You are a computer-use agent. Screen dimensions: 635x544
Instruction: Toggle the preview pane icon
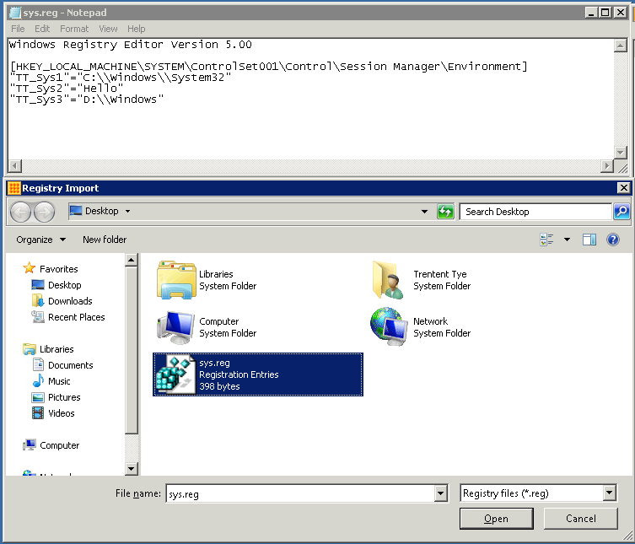589,240
